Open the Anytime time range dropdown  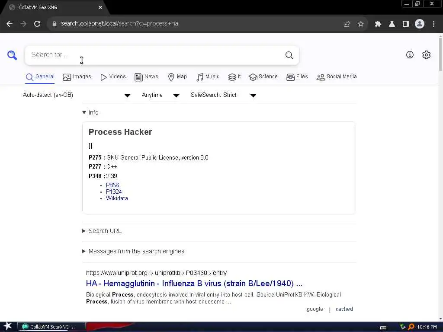tap(160, 95)
